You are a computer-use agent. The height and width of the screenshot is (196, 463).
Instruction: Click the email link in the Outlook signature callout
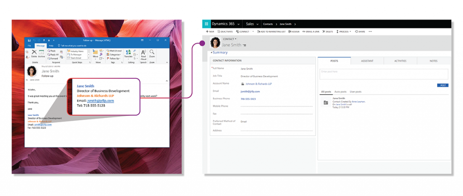tap(100, 100)
